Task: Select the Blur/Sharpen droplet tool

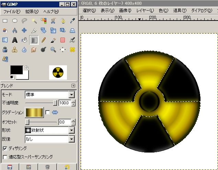Action: coord(24,50)
